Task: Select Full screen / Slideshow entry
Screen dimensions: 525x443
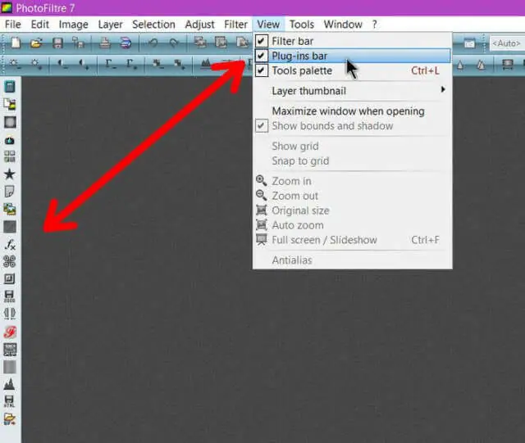Action: [353, 240]
